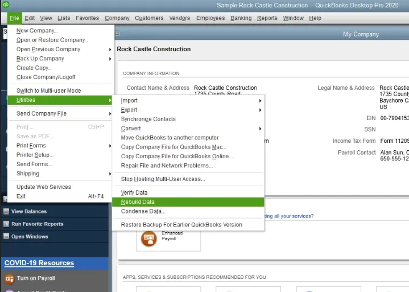Open the Vendors menu
The height and width of the screenshot is (292, 409).
point(179,18)
